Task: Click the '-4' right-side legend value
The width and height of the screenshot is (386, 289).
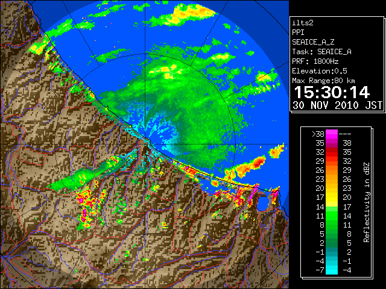Action: [347, 270]
